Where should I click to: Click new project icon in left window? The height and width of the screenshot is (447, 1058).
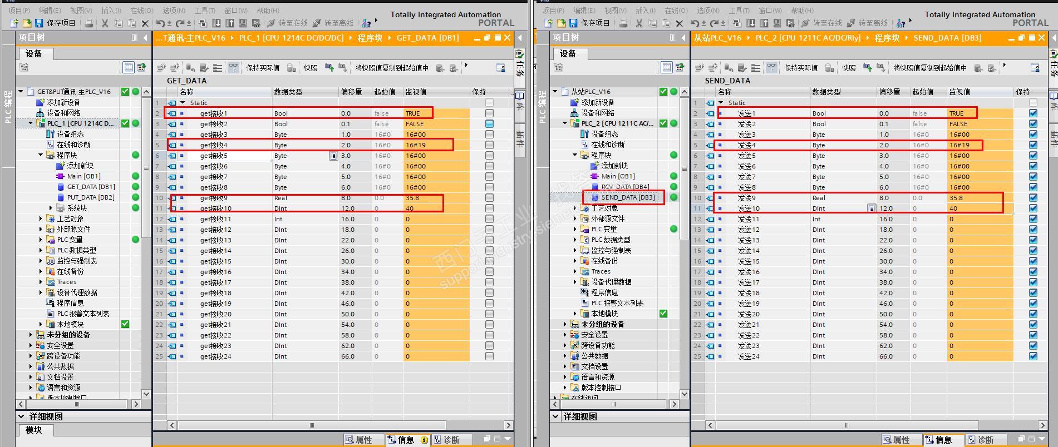[14, 23]
